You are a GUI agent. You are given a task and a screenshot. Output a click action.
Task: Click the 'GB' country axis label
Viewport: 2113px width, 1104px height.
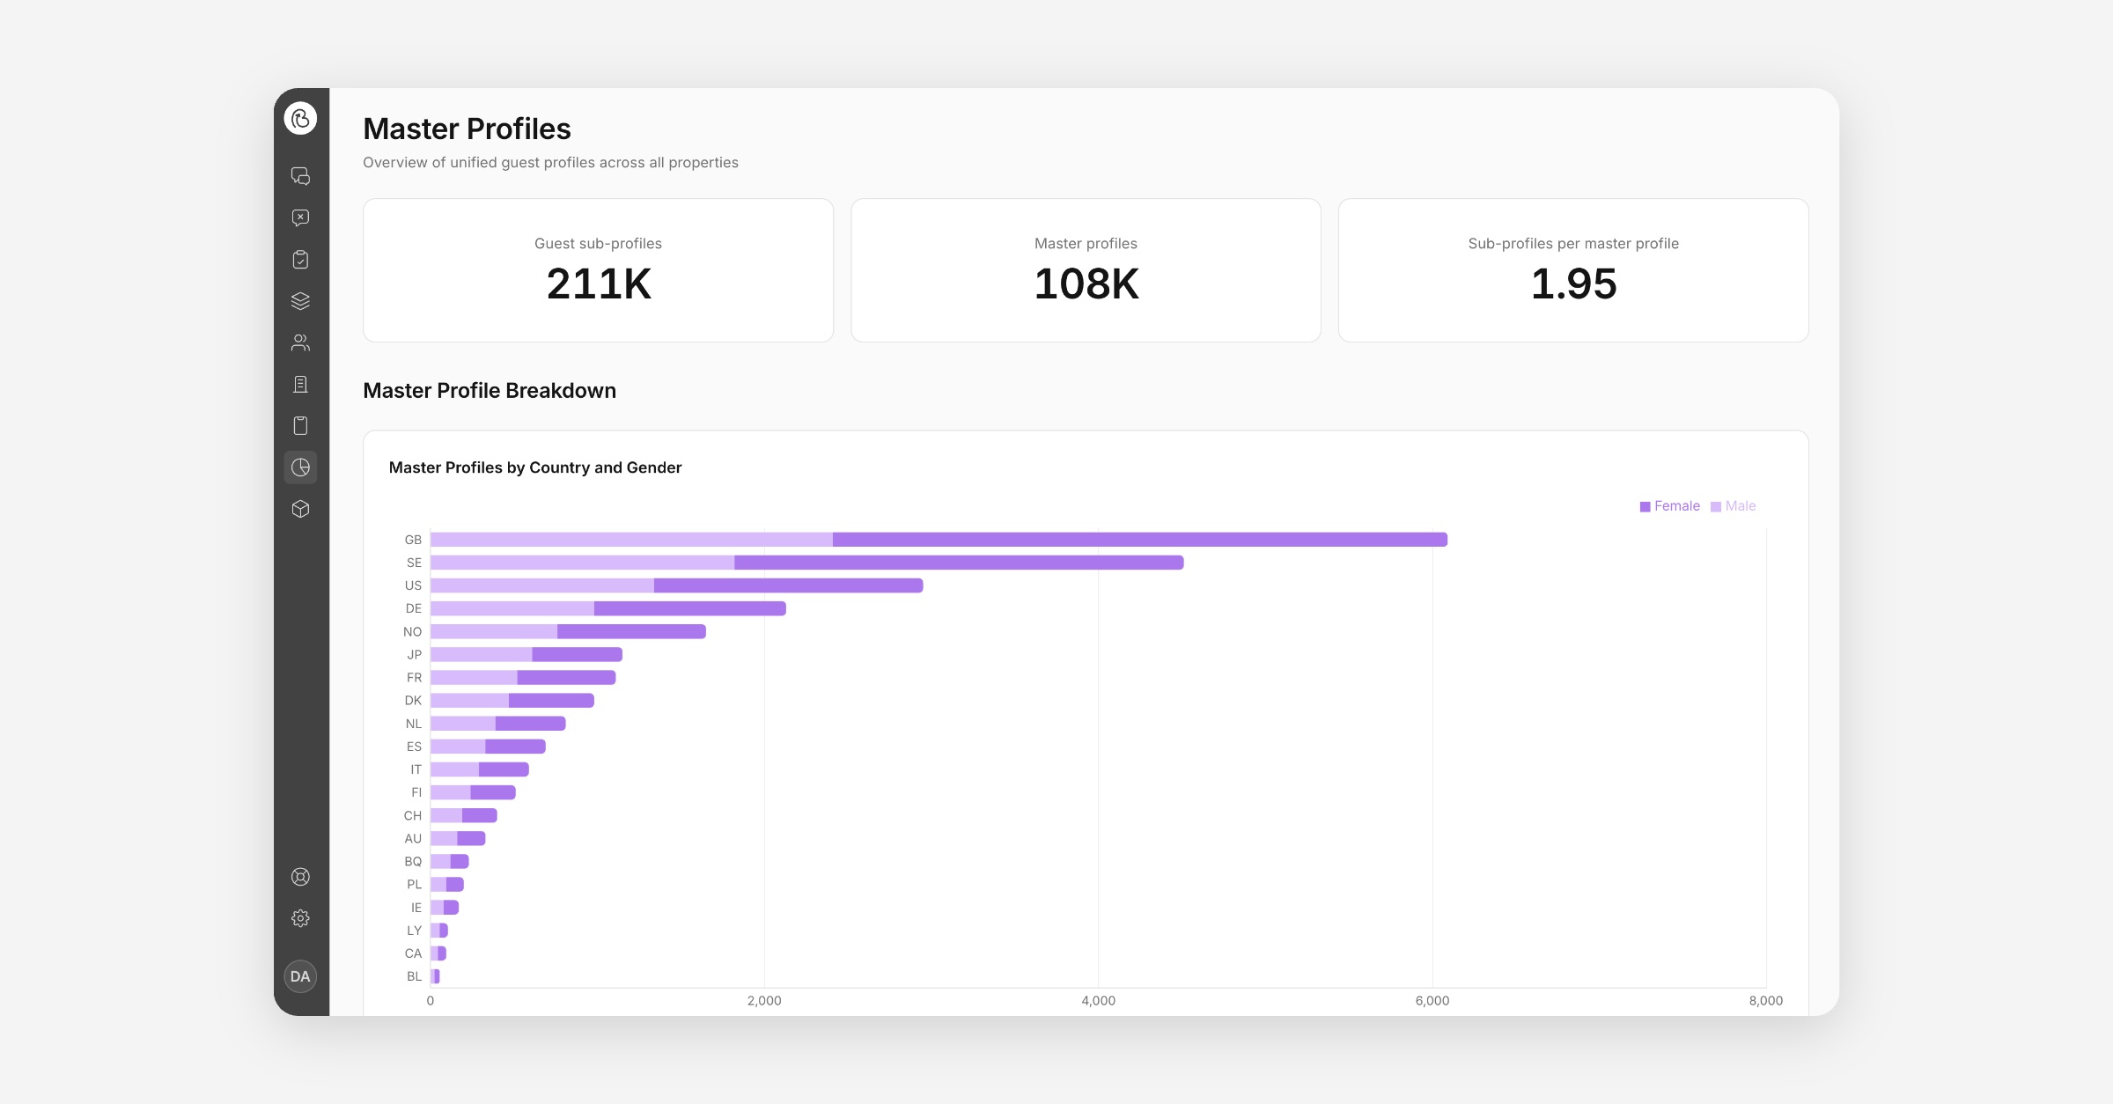(413, 540)
